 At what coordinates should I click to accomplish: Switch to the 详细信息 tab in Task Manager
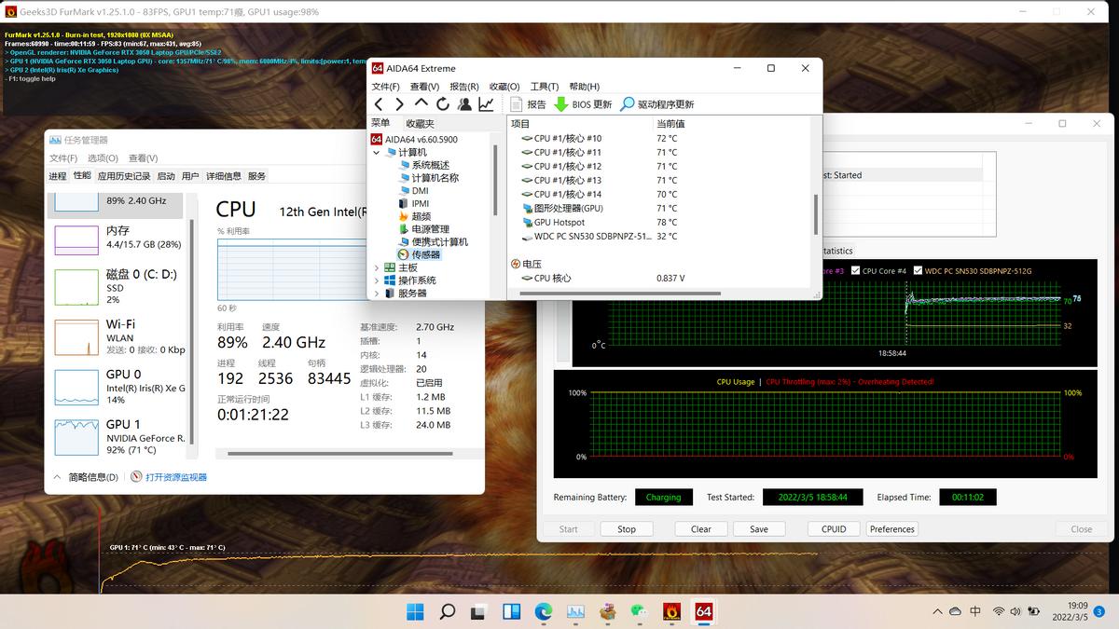point(224,176)
